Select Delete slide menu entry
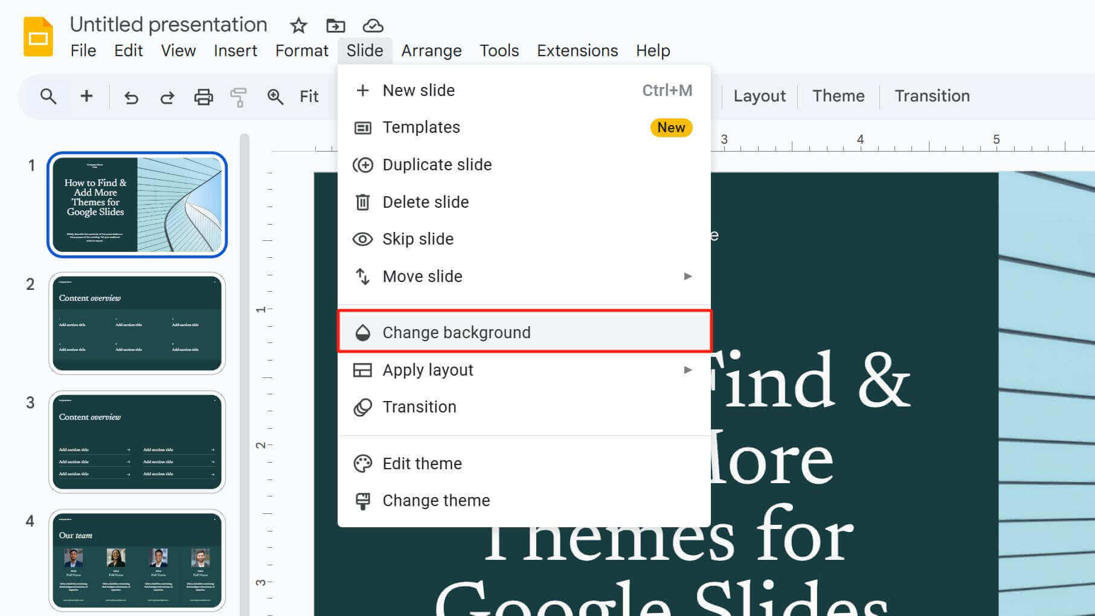 click(x=524, y=202)
